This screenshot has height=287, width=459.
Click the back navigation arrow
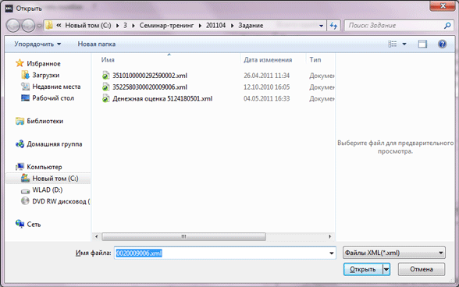(x=13, y=26)
